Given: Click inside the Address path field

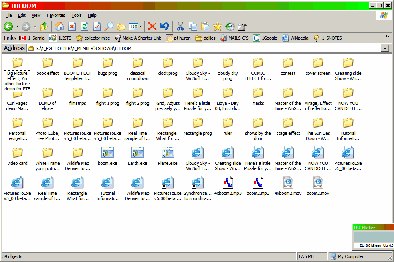Looking at the screenshot, I should click(x=200, y=48).
